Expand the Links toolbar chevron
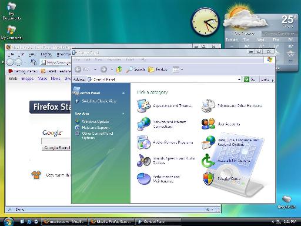Screen dimensions: 301x226 click(x=272, y=79)
